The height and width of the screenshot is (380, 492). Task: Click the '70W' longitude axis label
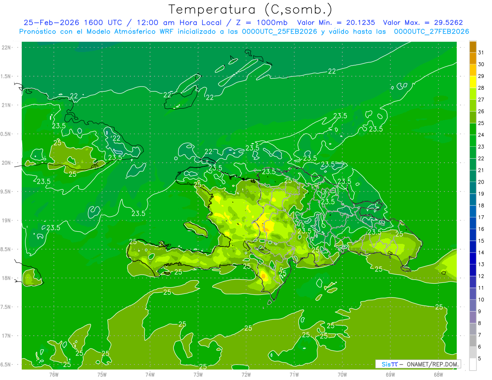(342, 375)
